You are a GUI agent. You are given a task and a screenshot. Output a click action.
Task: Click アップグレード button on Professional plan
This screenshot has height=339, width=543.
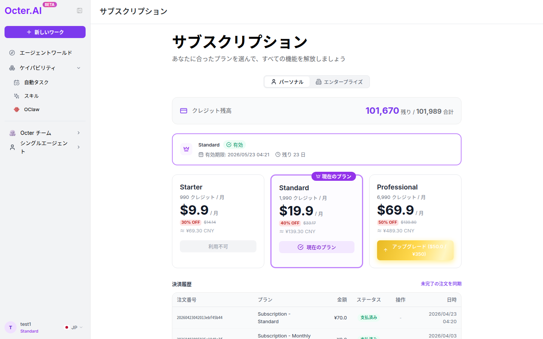pyautogui.click(x=415, y=250)
